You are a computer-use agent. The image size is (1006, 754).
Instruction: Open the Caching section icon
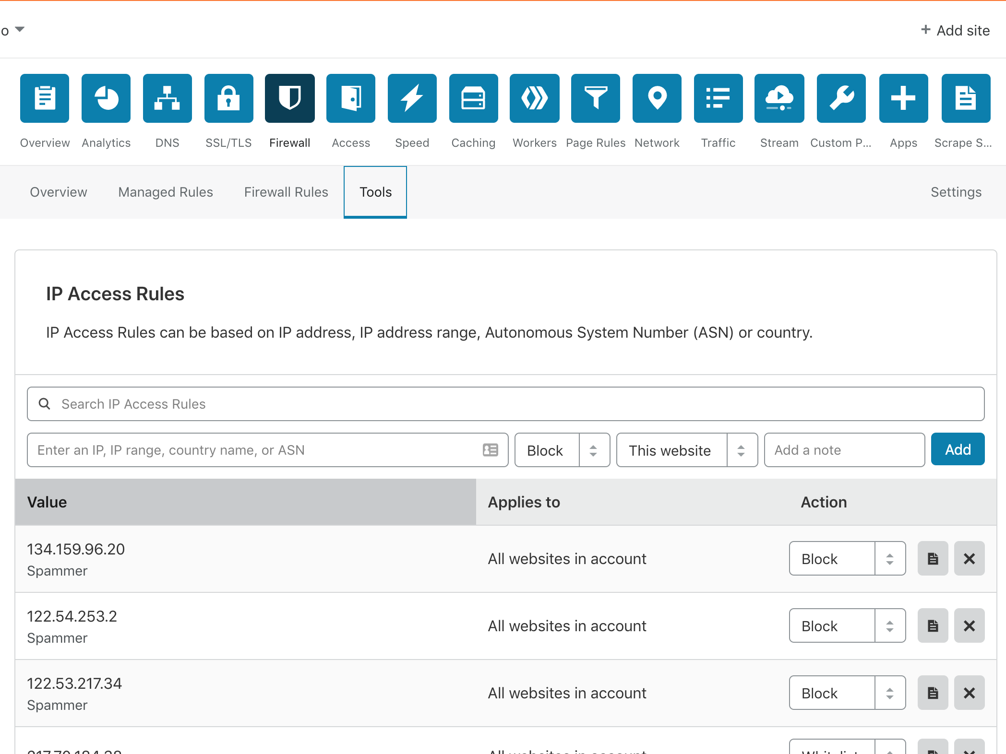(x=473, y=98)
